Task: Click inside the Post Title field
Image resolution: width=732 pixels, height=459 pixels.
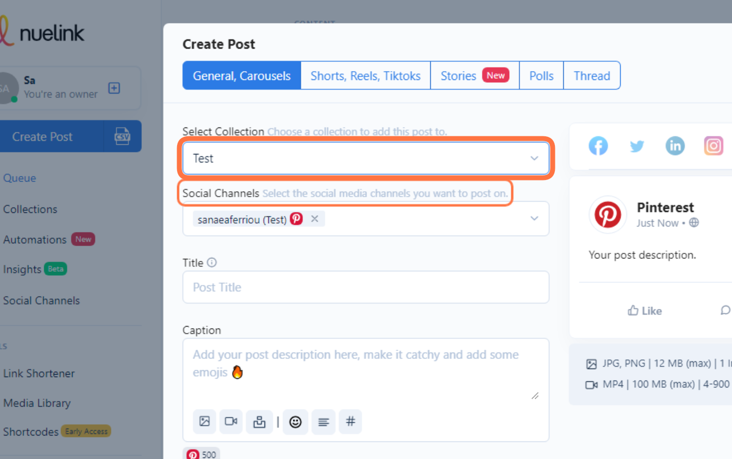Action: (x=366, y=287)
